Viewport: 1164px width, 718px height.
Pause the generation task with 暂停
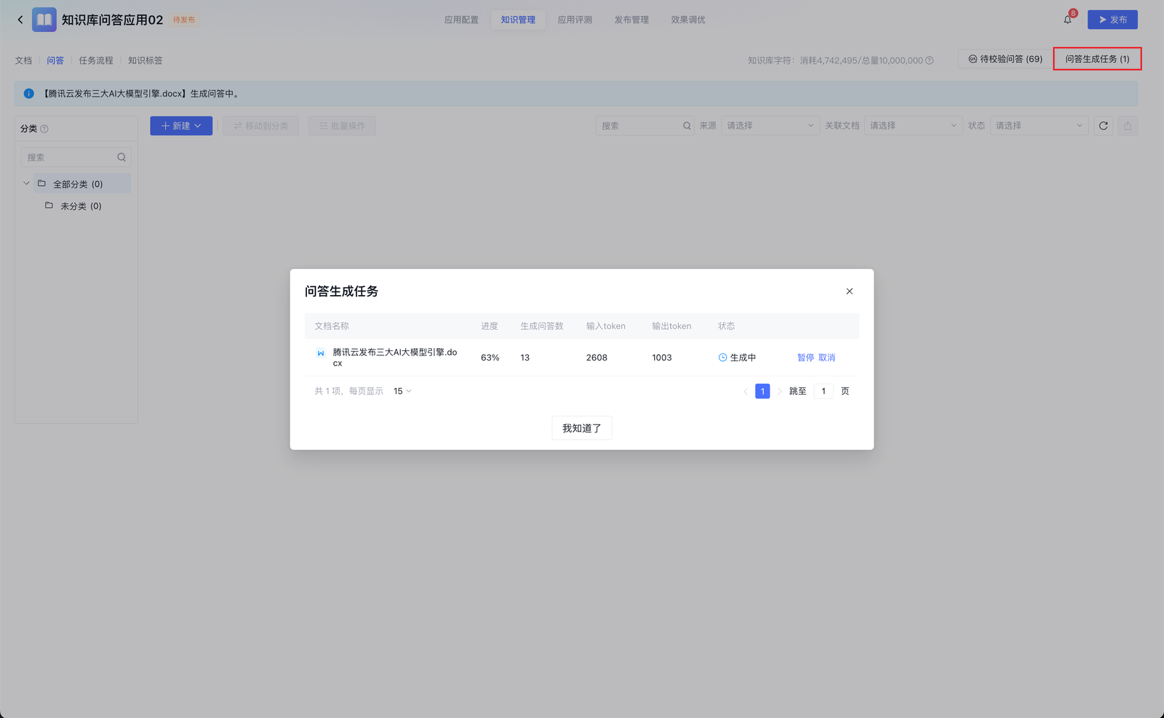pos(805,358)
